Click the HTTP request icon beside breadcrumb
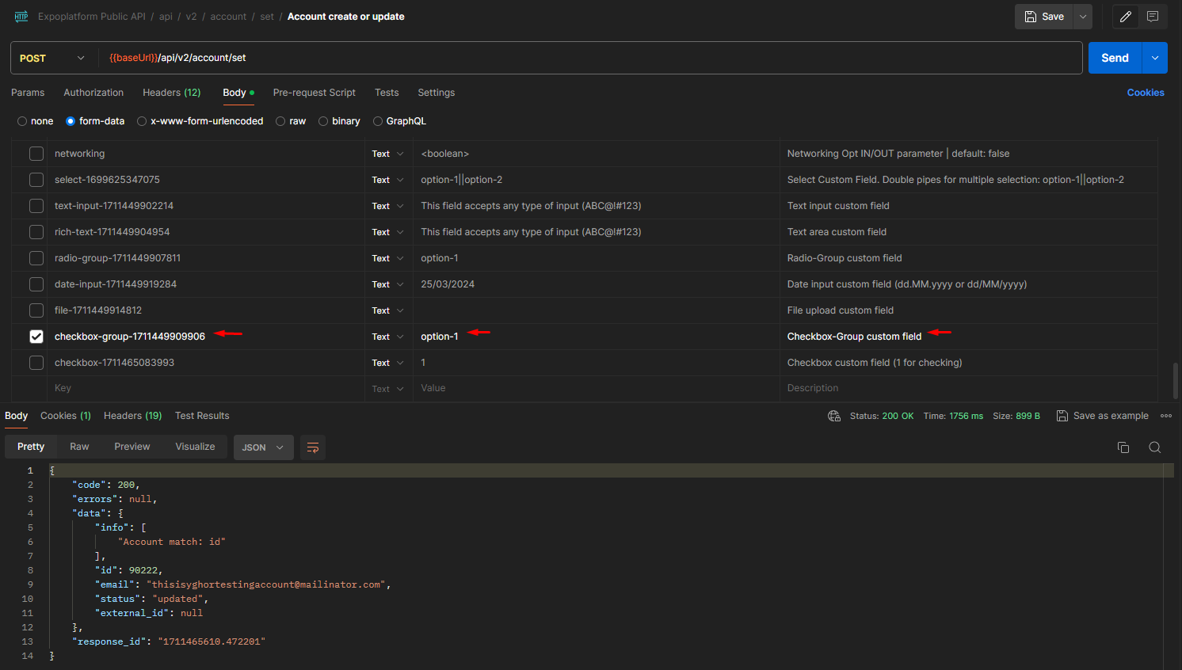1182x670 pixels. (x=21, y=16)
